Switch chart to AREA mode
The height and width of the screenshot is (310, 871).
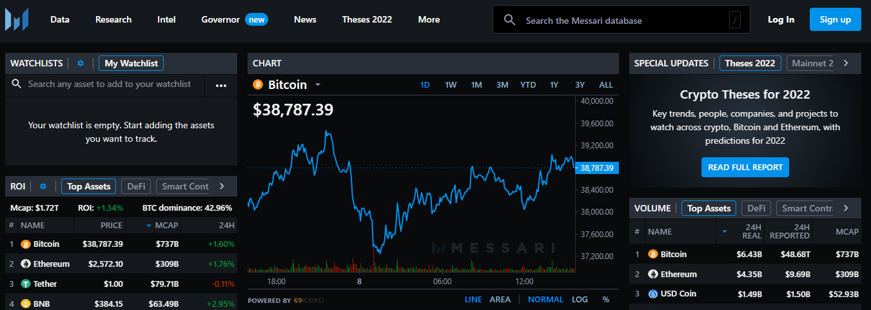pos(500,299)
